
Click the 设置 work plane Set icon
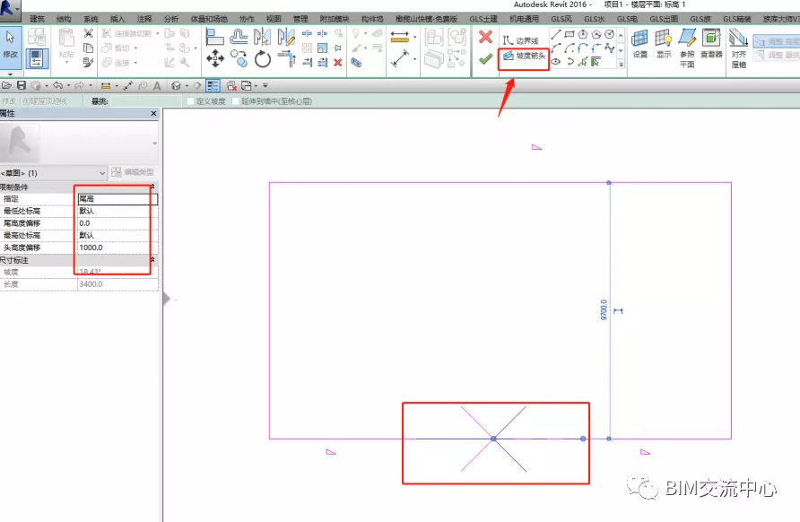[x=639, y=44]
